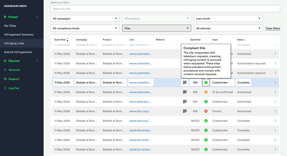Click the referral note icon in bitru.org row
Image resolution: width=287 pixels, height=156 pixels.
pos(185,111)
